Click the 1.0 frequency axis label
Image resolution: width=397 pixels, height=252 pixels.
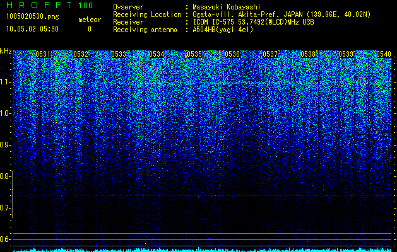6,113
